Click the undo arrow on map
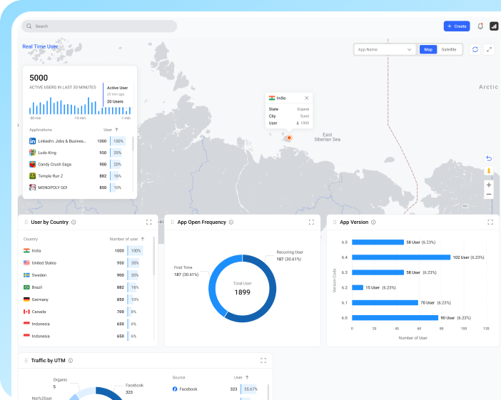501x400 pixels. (489, 158)
